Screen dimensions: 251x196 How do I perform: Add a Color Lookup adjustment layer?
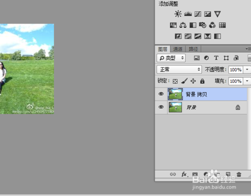222,25
